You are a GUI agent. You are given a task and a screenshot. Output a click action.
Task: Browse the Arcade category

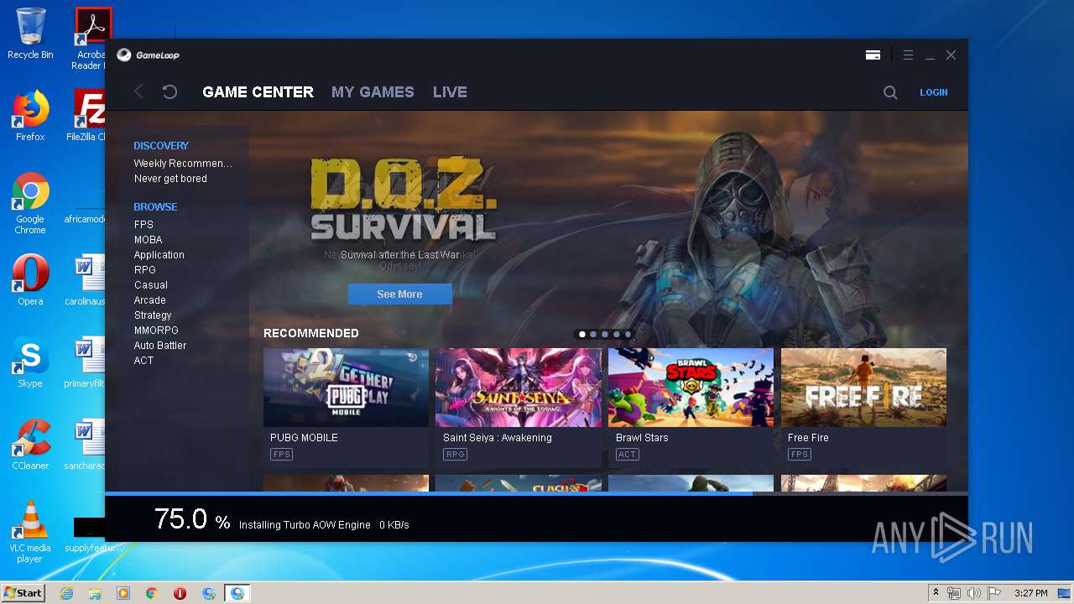pos(149,300)
